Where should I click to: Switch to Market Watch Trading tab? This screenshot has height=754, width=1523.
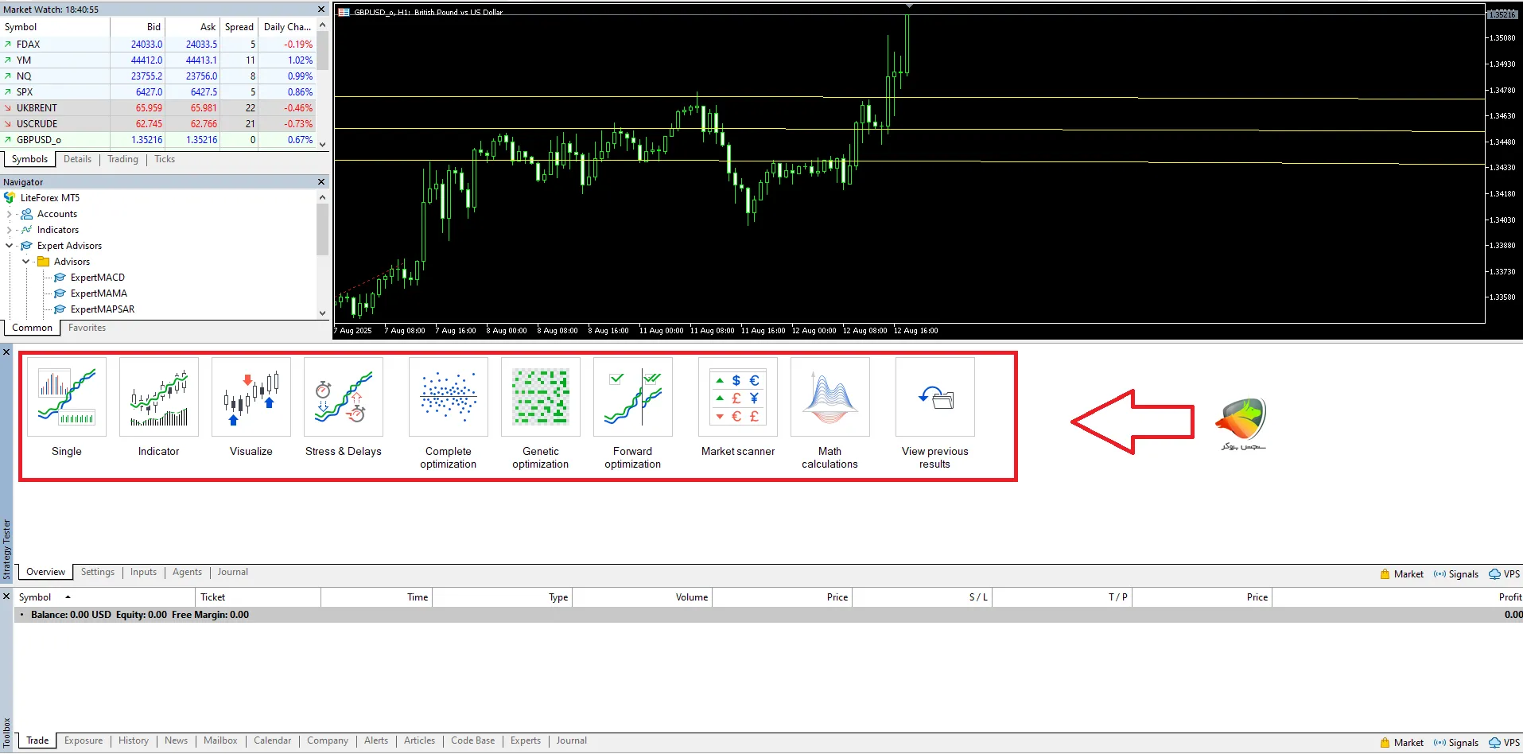coord(122,159)
